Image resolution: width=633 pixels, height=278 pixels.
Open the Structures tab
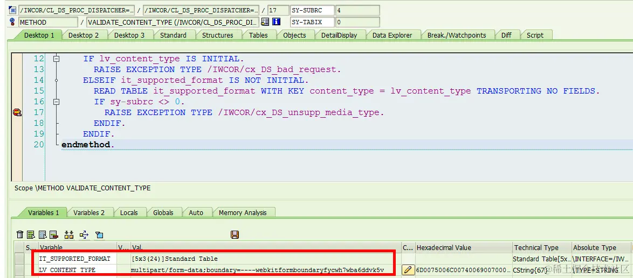coord(218,35)
